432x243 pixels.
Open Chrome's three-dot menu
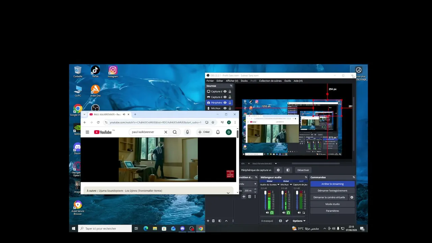coord(235,122)
